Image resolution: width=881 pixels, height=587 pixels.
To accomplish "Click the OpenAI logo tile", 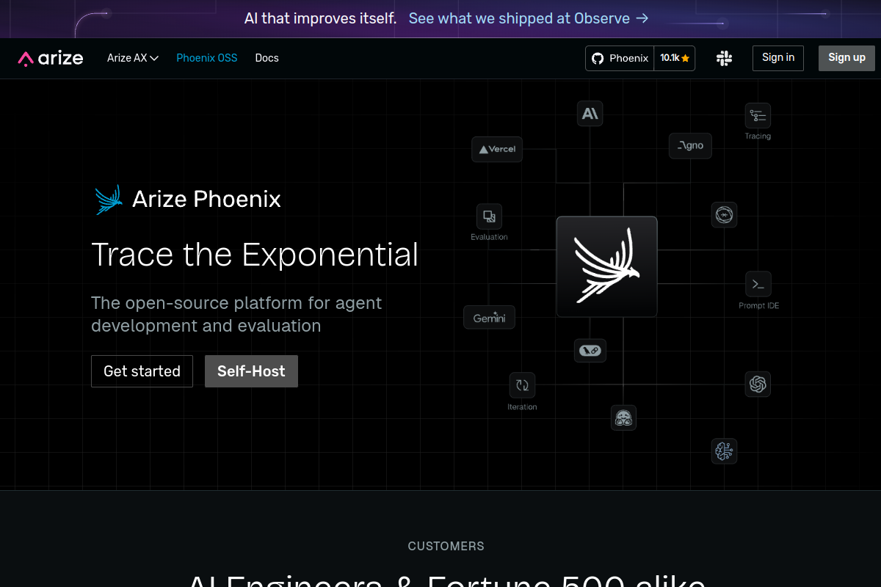I will tap(758, 384).
